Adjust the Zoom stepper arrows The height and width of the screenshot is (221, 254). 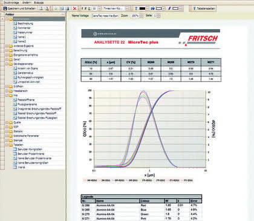(x=142, y=16)
